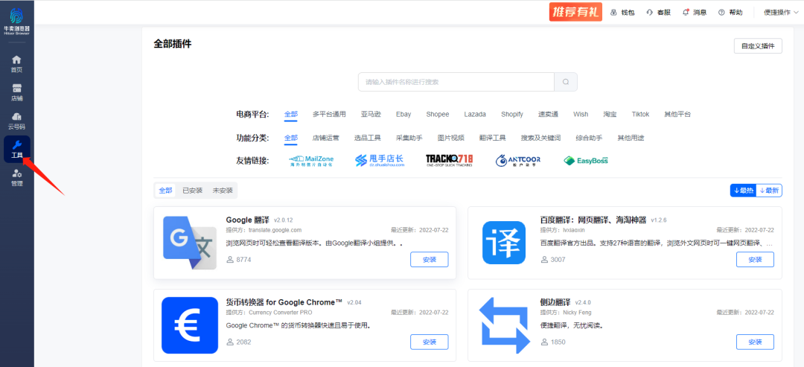Screen dimensions: 804x367
Task: Open the cloud number (云号码) sidebar icon
Action: [16, 121]
